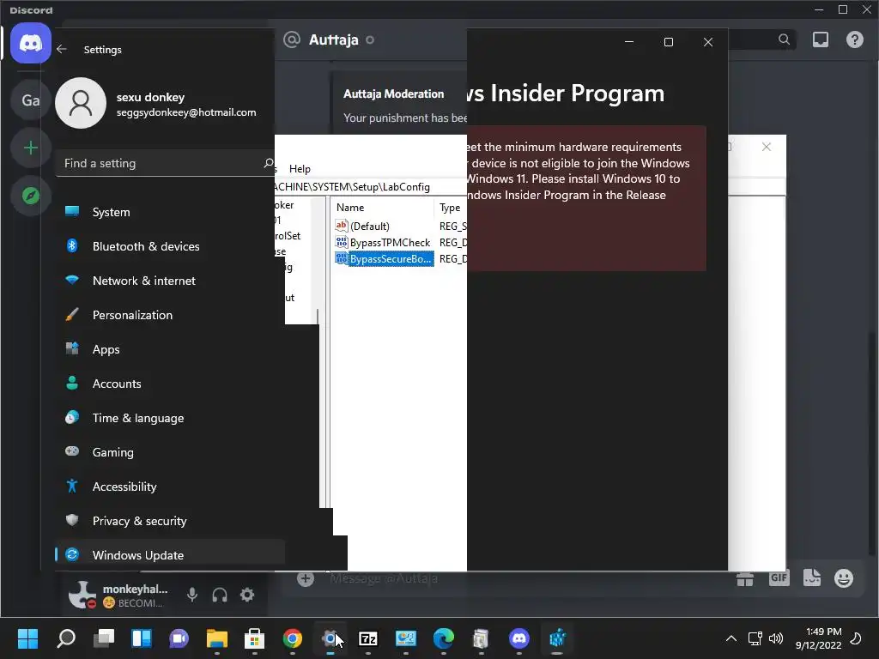Open Network & internet settings

click(171, 281)
